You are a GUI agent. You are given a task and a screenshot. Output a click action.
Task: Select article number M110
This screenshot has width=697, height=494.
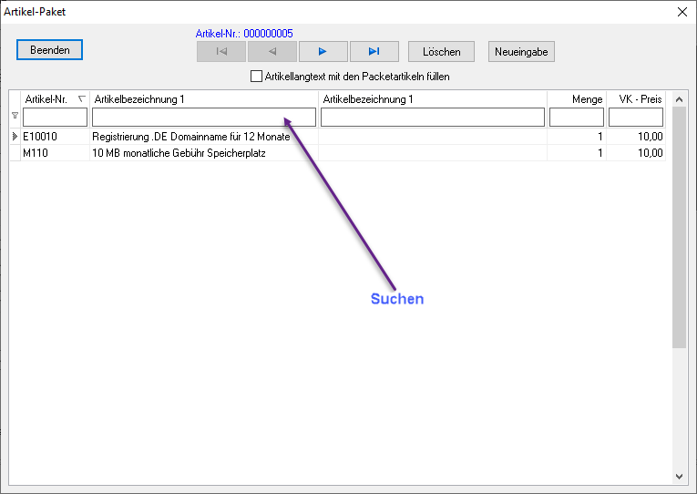click(x=36, y=153)
